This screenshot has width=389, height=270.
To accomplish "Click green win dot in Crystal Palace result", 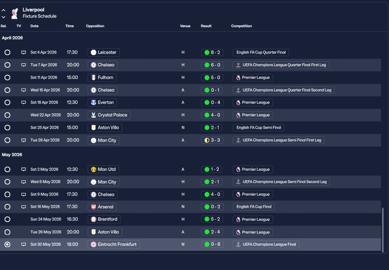I will [207, 115].
